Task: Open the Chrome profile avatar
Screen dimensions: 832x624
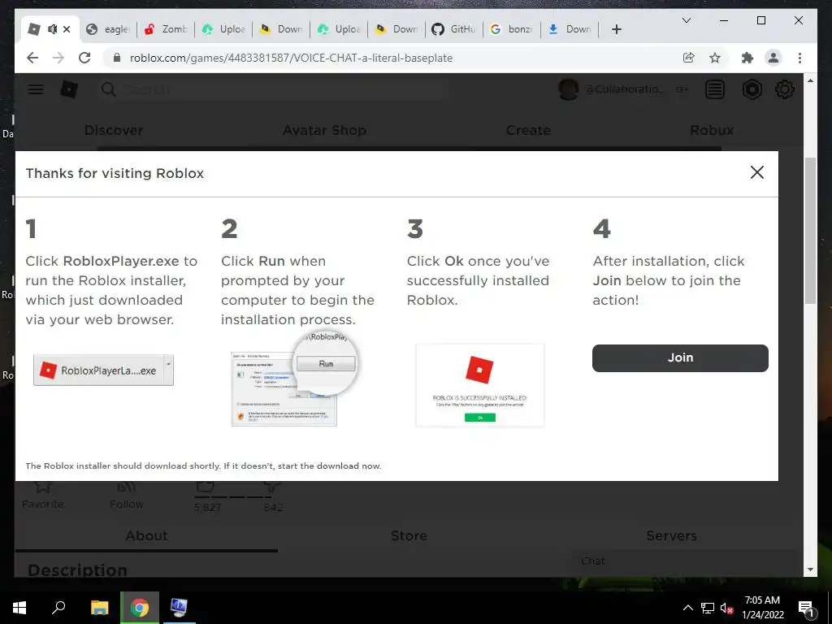Action: (x=773, y=58)
